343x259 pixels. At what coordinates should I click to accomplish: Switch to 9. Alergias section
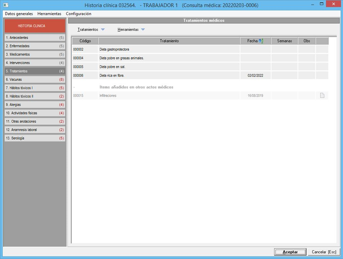pyautogui.click(x=35, y=105)
